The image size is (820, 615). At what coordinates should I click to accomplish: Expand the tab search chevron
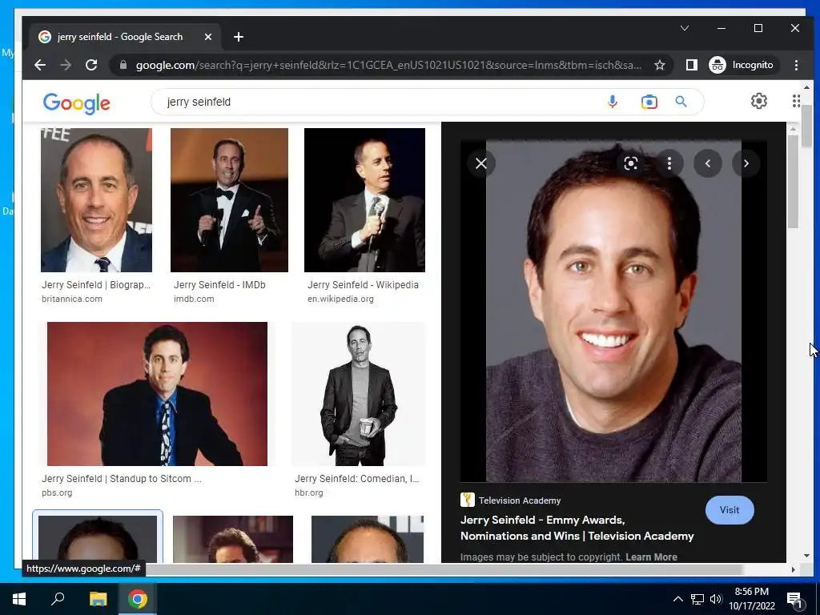click(684, 28)
